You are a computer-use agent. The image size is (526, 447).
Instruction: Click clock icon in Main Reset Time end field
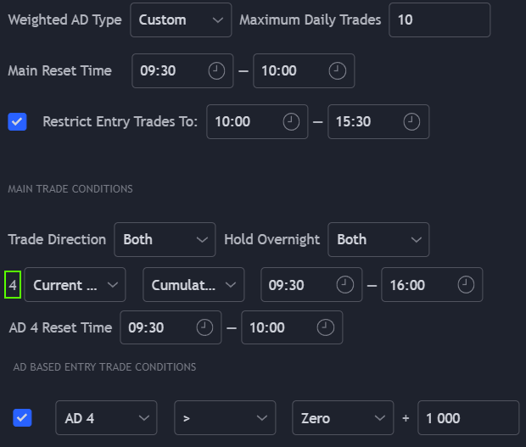337,71
